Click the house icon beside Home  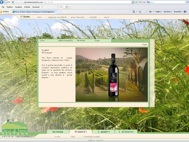coord(21,16)
